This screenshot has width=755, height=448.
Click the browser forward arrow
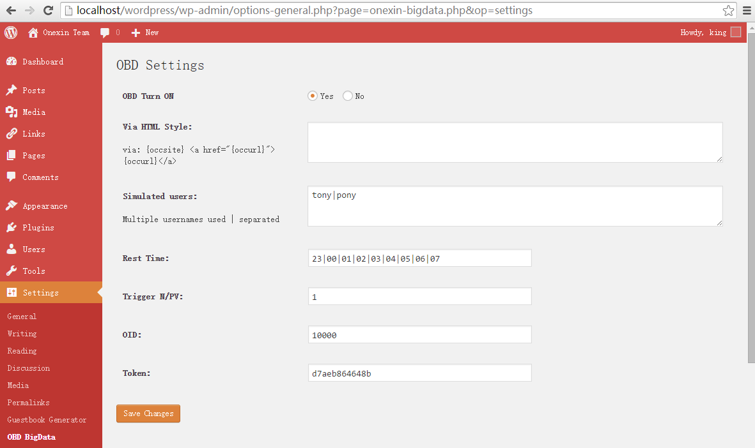click(29, 10)
